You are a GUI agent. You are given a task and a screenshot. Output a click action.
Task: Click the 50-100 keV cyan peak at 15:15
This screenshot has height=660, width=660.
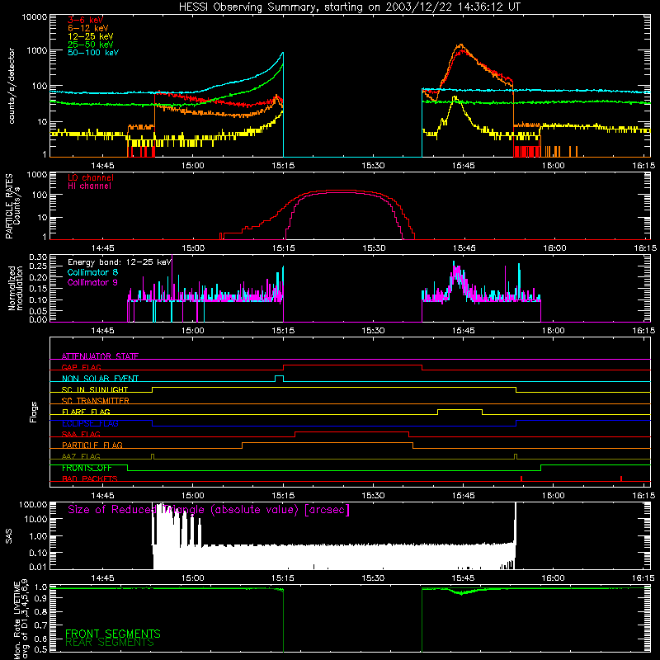tap(282, 53)
